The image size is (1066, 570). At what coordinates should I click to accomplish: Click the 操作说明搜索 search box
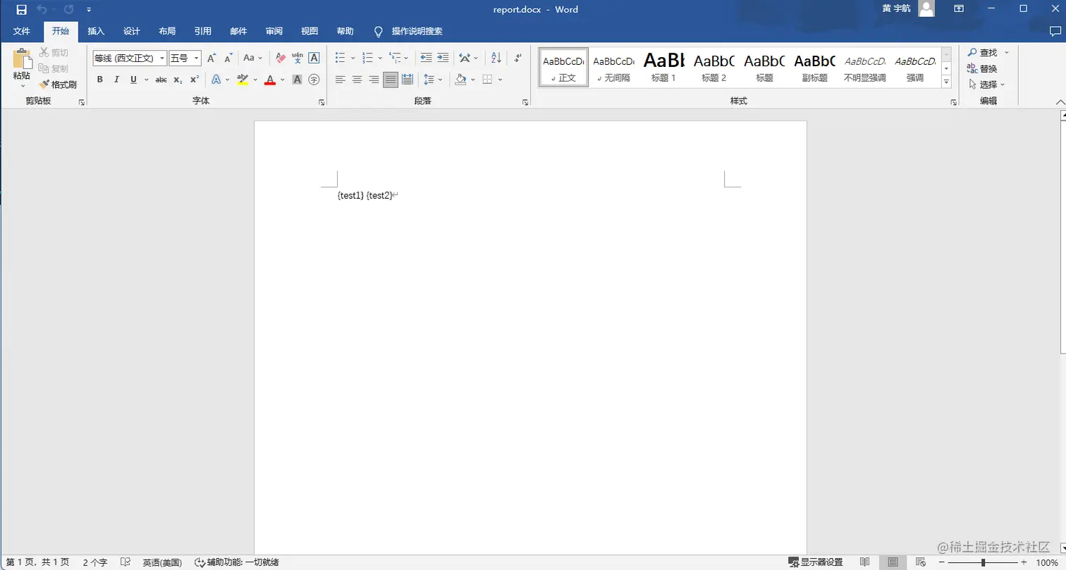pos(409,31)
